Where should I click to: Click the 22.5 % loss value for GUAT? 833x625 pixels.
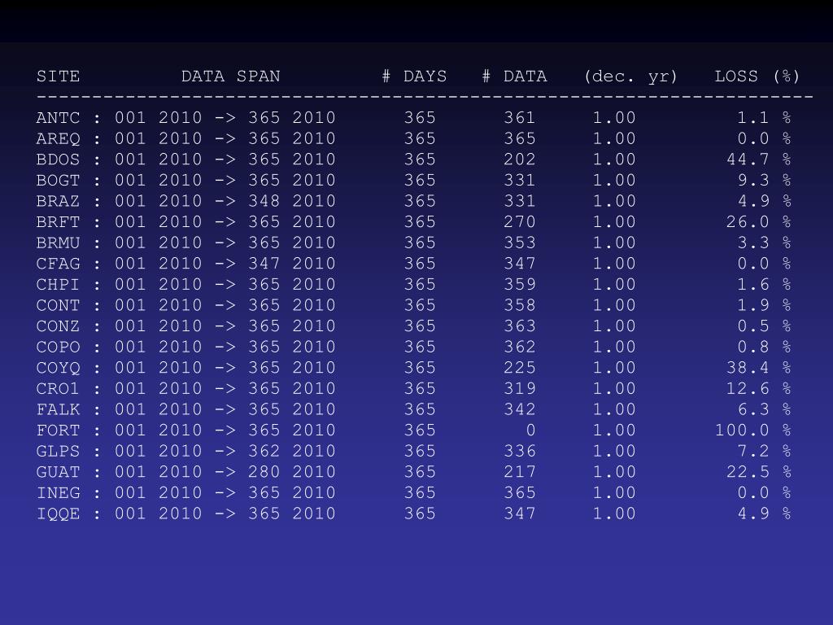point(759,471)
